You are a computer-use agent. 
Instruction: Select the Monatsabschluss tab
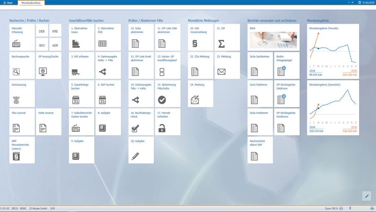click(x=31, y=3)
